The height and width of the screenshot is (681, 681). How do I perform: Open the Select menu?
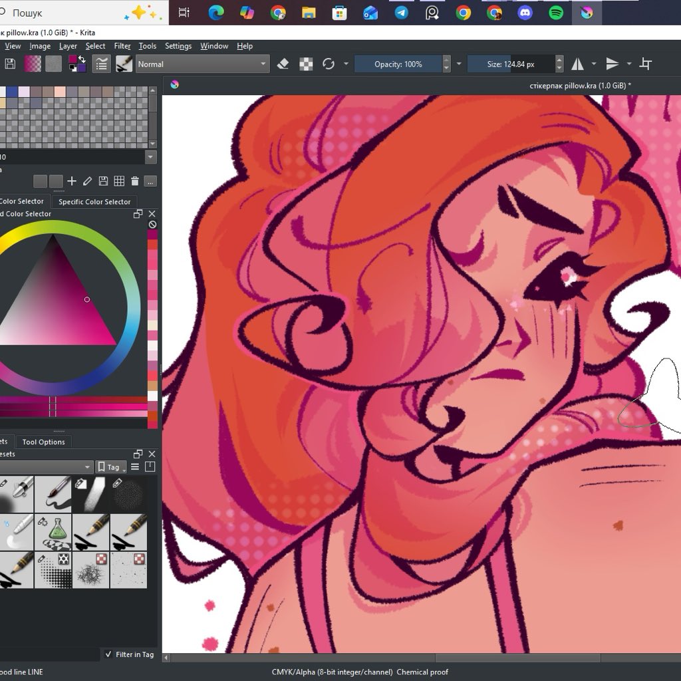click(x=95, y=46)
